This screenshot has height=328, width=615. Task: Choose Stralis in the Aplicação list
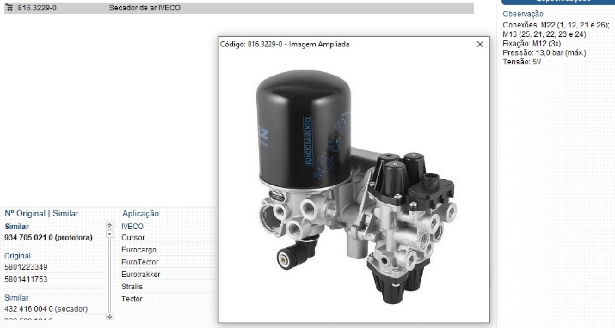pos(131,286)
